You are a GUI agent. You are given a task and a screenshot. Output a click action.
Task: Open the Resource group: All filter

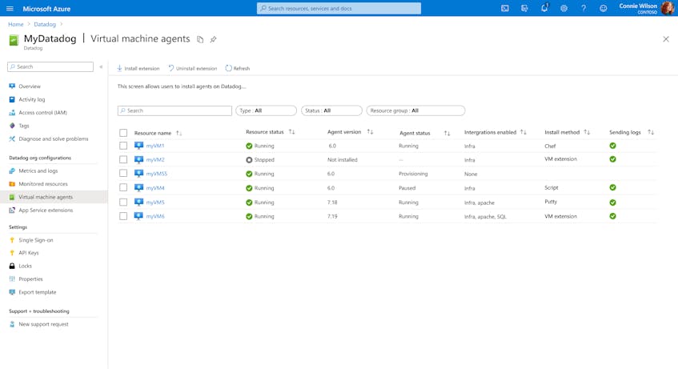click(415, 110)
